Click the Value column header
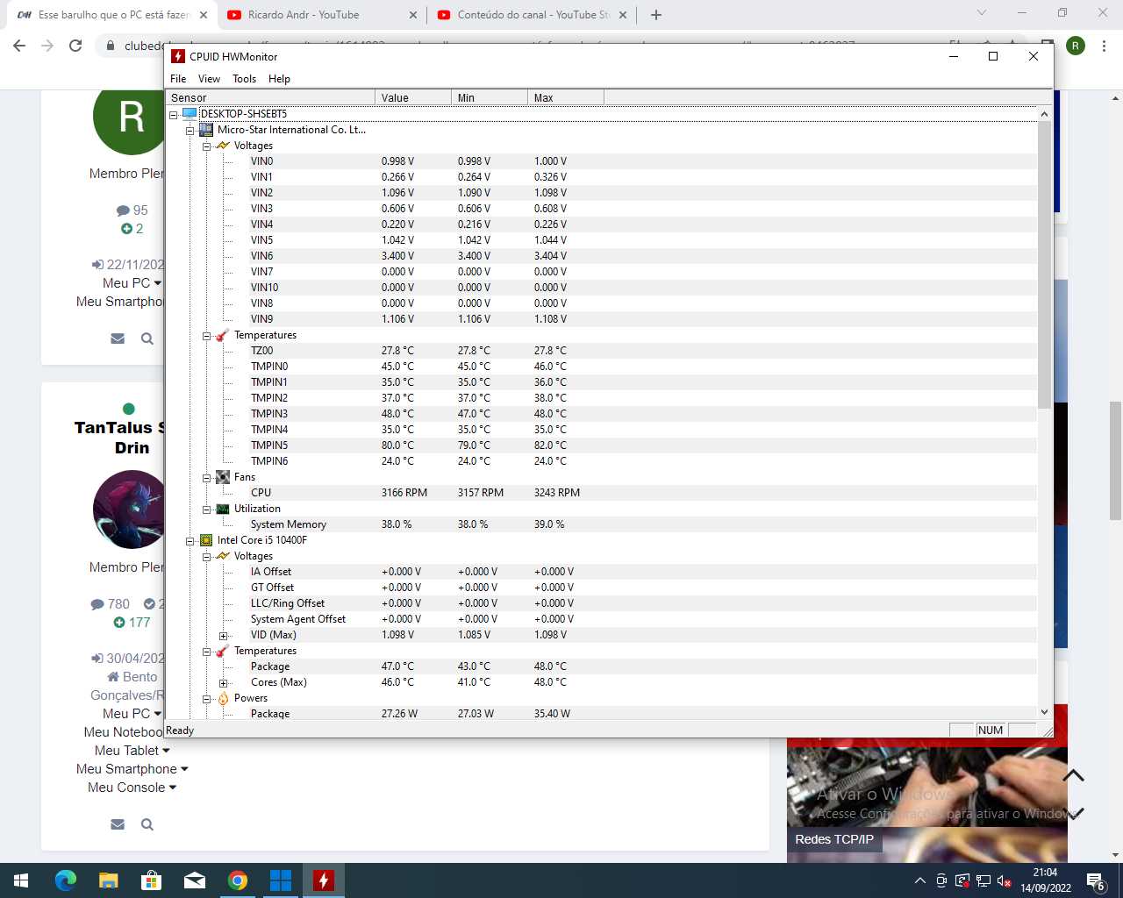1123x898 pixels. (413, 97)
